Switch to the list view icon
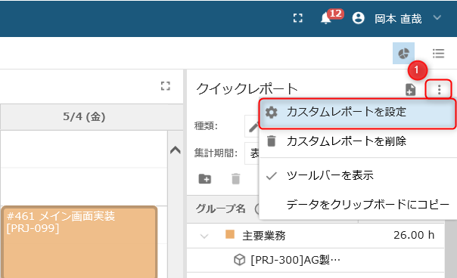This screenshot has width=457, height=278. [x=438, y=54]
